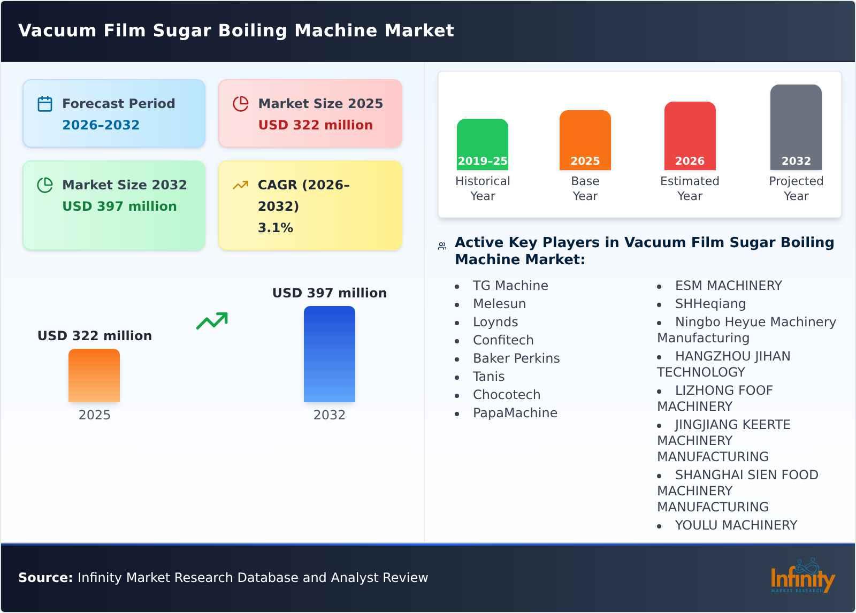Click the pie chart icon beside Market Size 2032
The width and height of the screenshot is (856, 613).
(x=45, y=185)
